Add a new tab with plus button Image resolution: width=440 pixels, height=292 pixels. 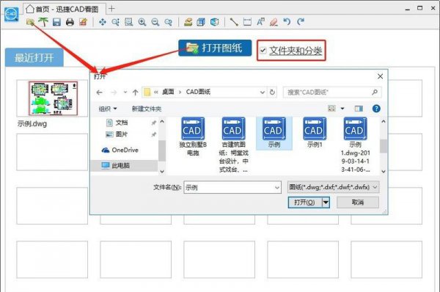coord(111,9)
